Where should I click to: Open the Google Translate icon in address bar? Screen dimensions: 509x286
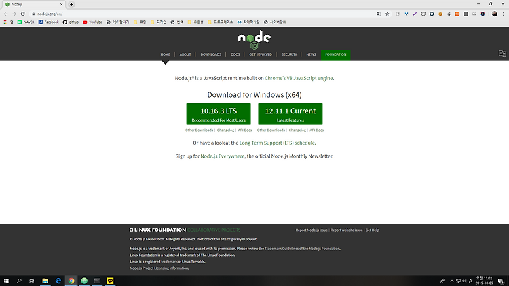[x=379, y=14]
